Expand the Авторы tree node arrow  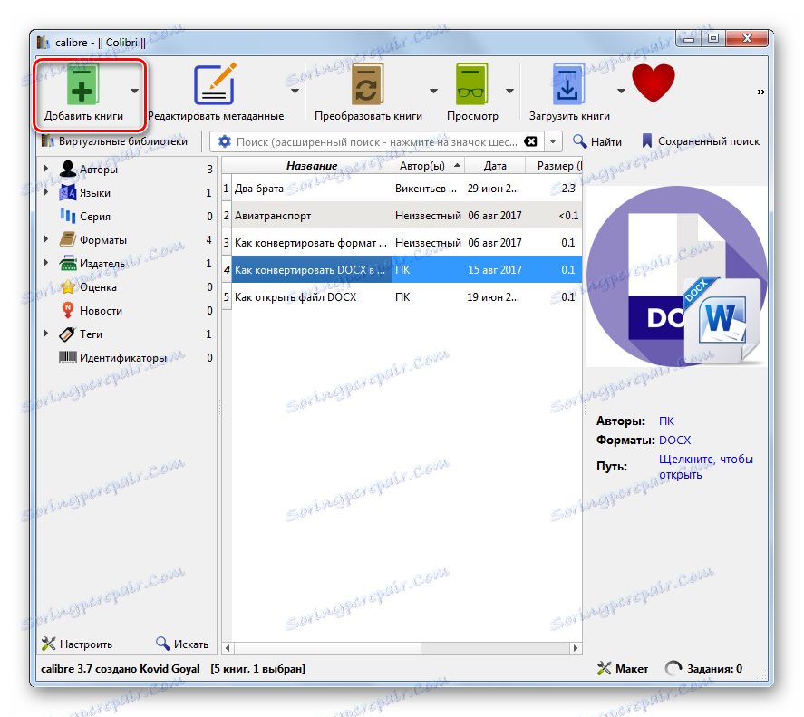click(45, 169)
